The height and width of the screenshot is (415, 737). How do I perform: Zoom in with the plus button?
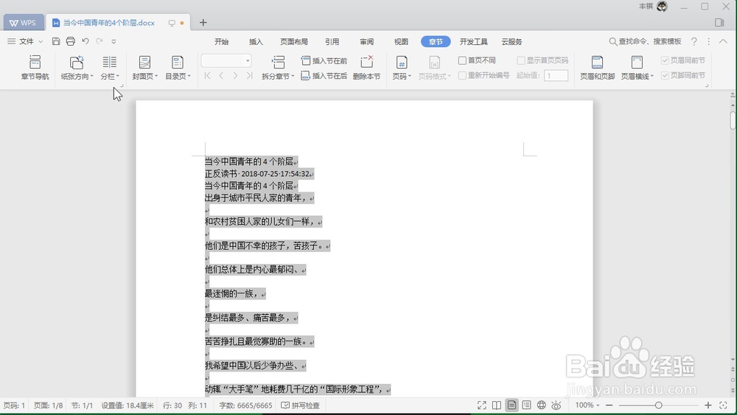[708, 405]
